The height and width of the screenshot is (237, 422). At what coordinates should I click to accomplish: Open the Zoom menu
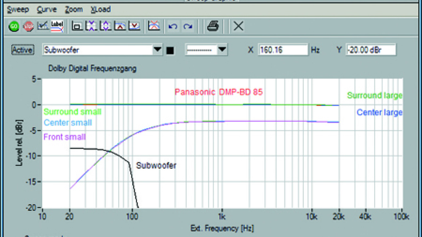[x=74, y=9]
